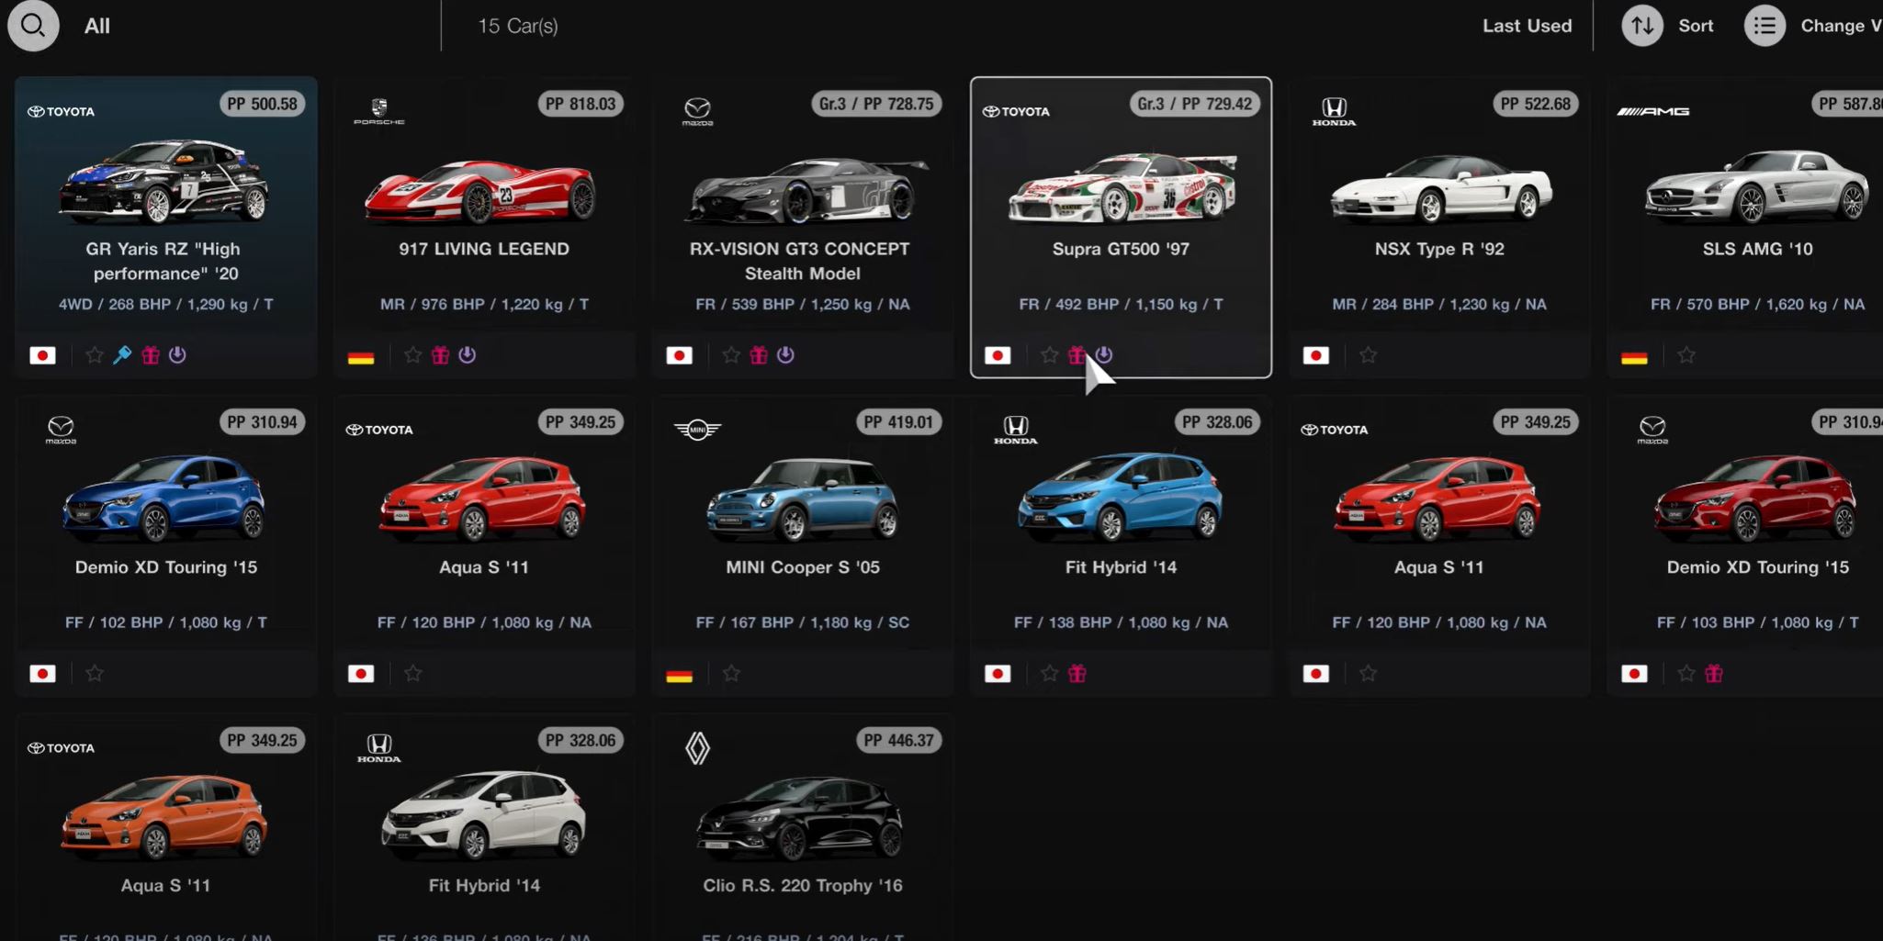Select the black Clio R.S. 220 Trophy image
This screenshot has width=1883, height=941.
point(800,817)
